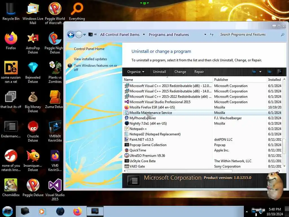Expand the view options dropdown arrow
The width and height of the screenshot is (289, 217).
[x=260, y=72]
